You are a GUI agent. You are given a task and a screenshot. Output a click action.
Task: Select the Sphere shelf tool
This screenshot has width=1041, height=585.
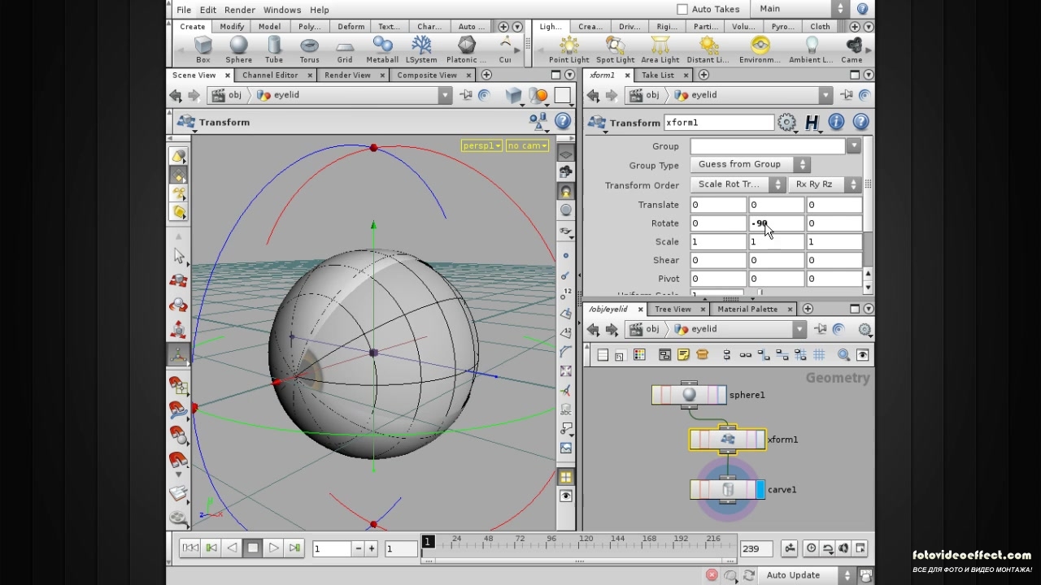click(238, 50)
